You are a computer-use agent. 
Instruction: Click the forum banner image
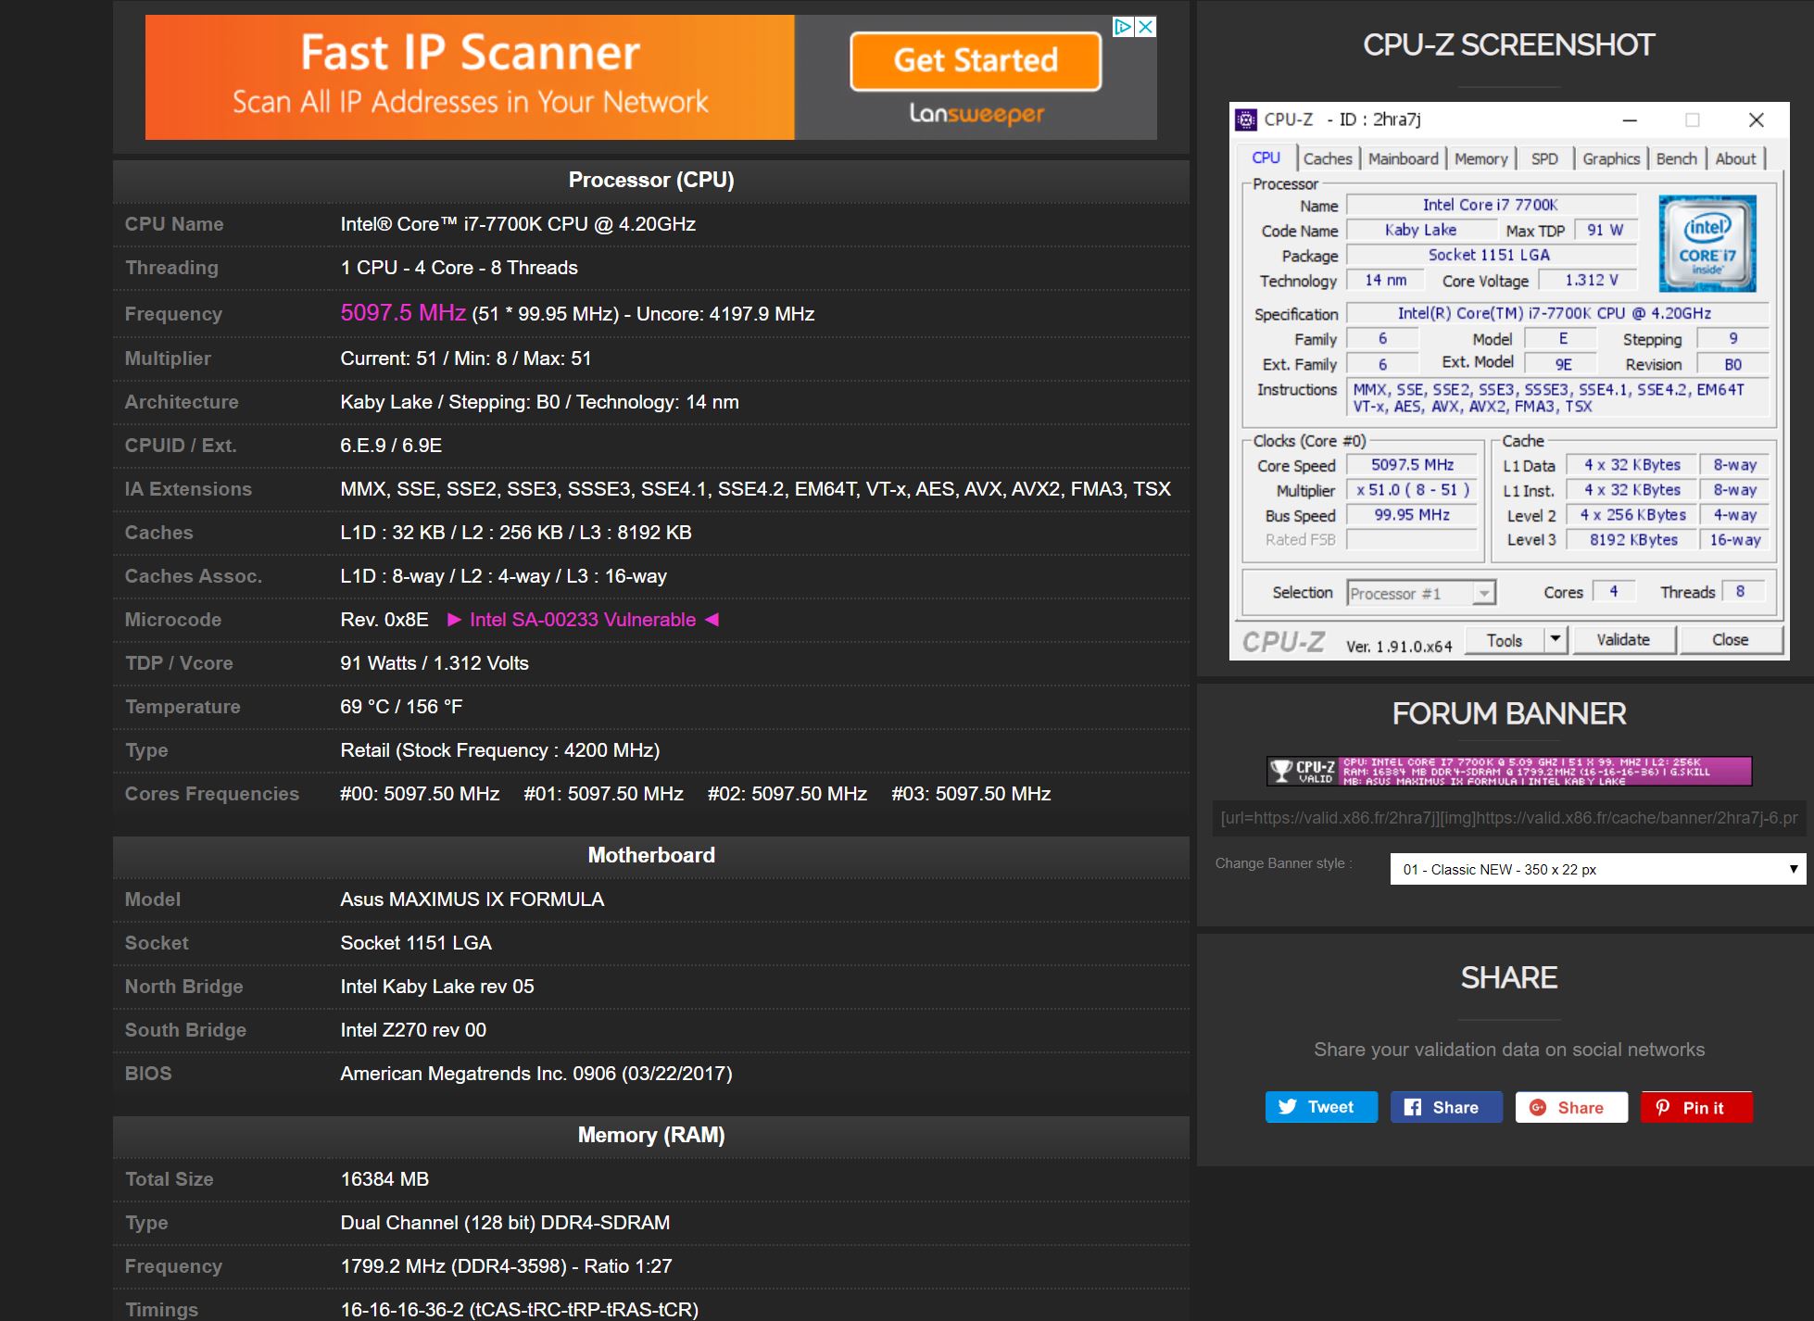tap(1509, 771)
